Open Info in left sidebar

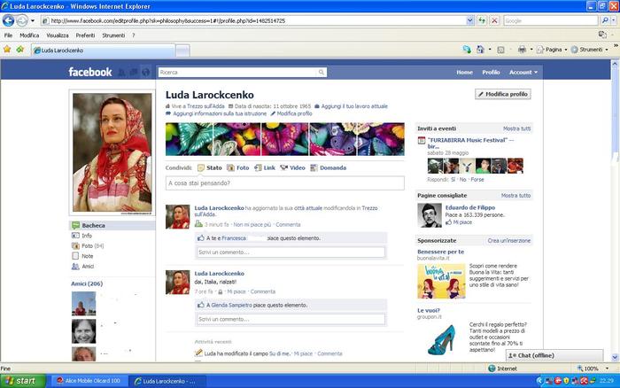(87, 236)
